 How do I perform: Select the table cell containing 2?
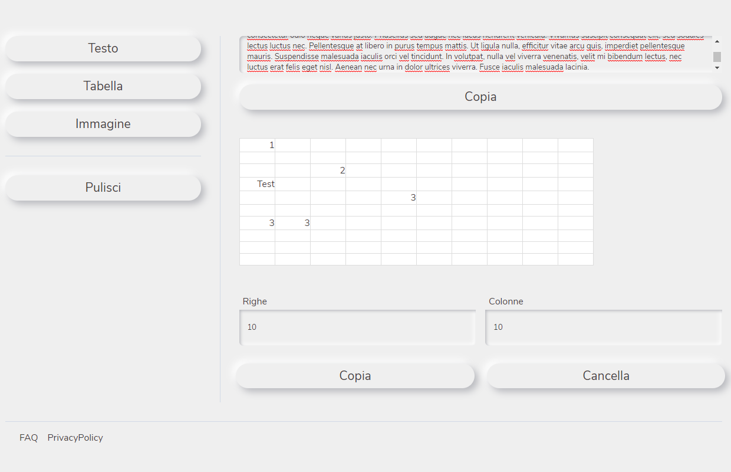tap(328, 171)
